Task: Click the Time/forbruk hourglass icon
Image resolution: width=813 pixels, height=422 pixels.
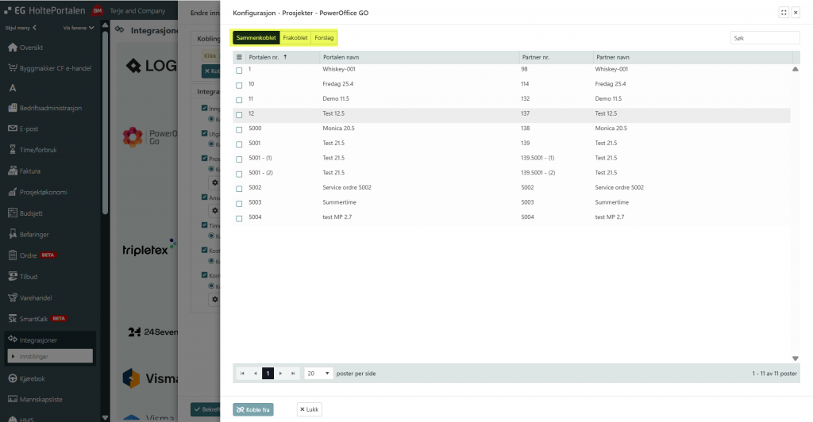Action: point(13,149)
